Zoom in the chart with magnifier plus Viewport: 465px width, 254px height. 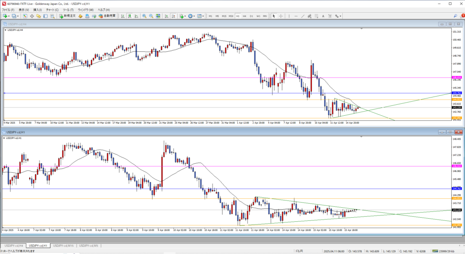(144, 16)
